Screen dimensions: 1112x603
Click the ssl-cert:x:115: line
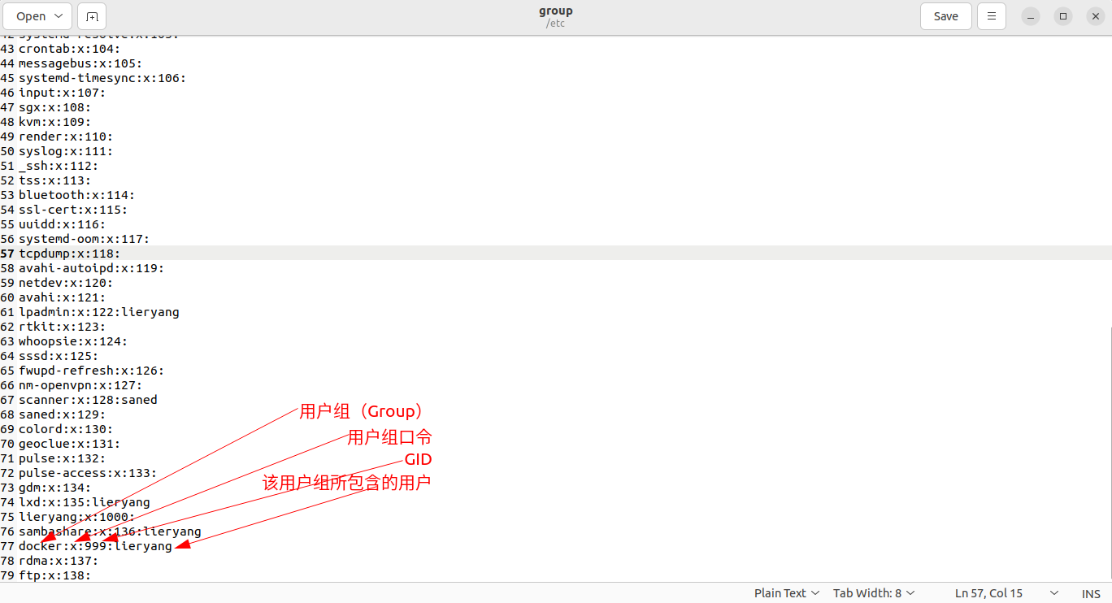pyautogui.click(x=73, y=210)
